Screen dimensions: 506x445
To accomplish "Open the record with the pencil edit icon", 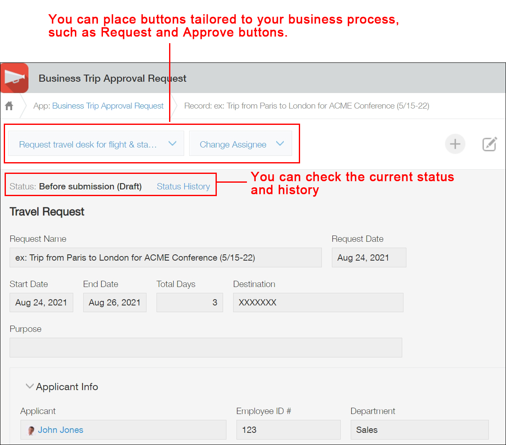I will [490, 144].
